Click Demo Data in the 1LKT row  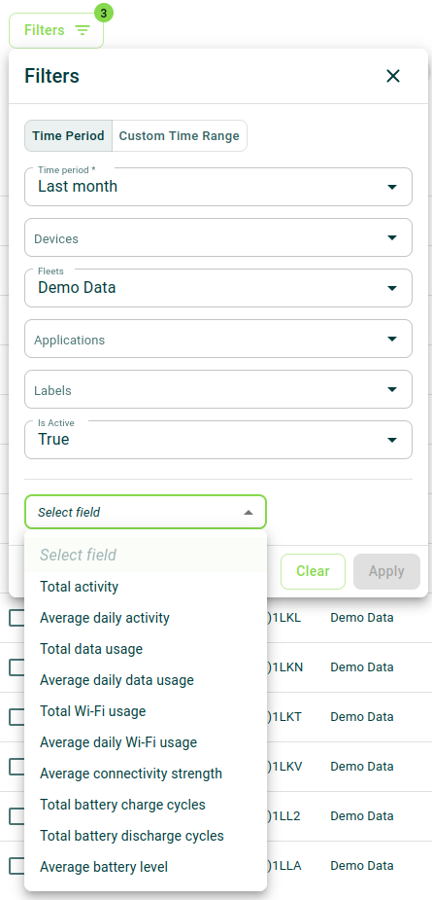coord(361,717)
